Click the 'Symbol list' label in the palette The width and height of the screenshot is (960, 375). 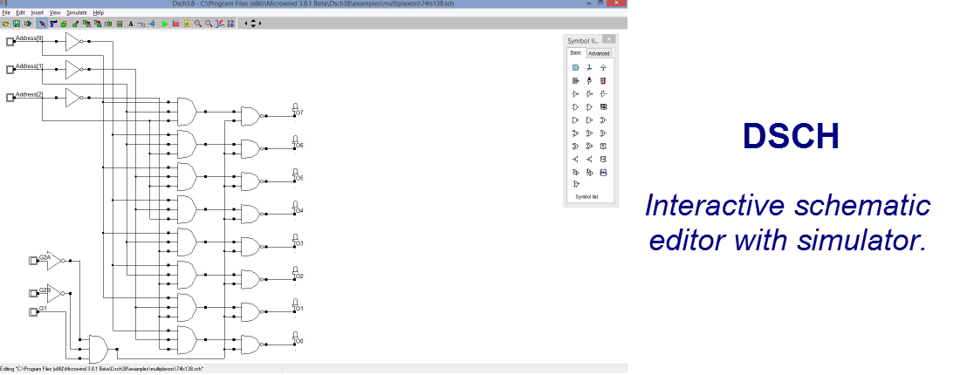586,197
